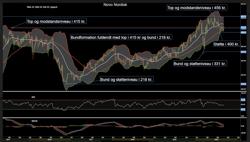Select the 'Top og modstandsniveau i 415 kr.' annotation
Screen dimensions: 250x142
click(x=56, y=21)
